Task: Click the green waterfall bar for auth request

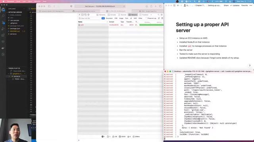Action: (151, 25)
